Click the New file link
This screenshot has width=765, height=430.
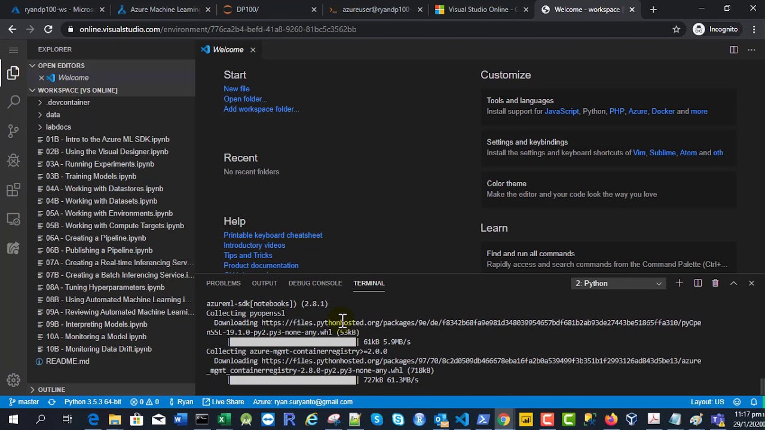[236, 89]
